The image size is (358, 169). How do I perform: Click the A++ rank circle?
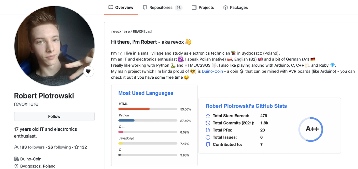[311, 129]
